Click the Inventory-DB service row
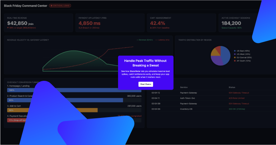 (186, 109)
